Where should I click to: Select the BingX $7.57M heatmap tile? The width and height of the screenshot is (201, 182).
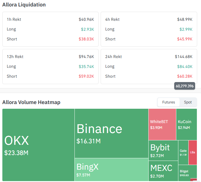112,170
